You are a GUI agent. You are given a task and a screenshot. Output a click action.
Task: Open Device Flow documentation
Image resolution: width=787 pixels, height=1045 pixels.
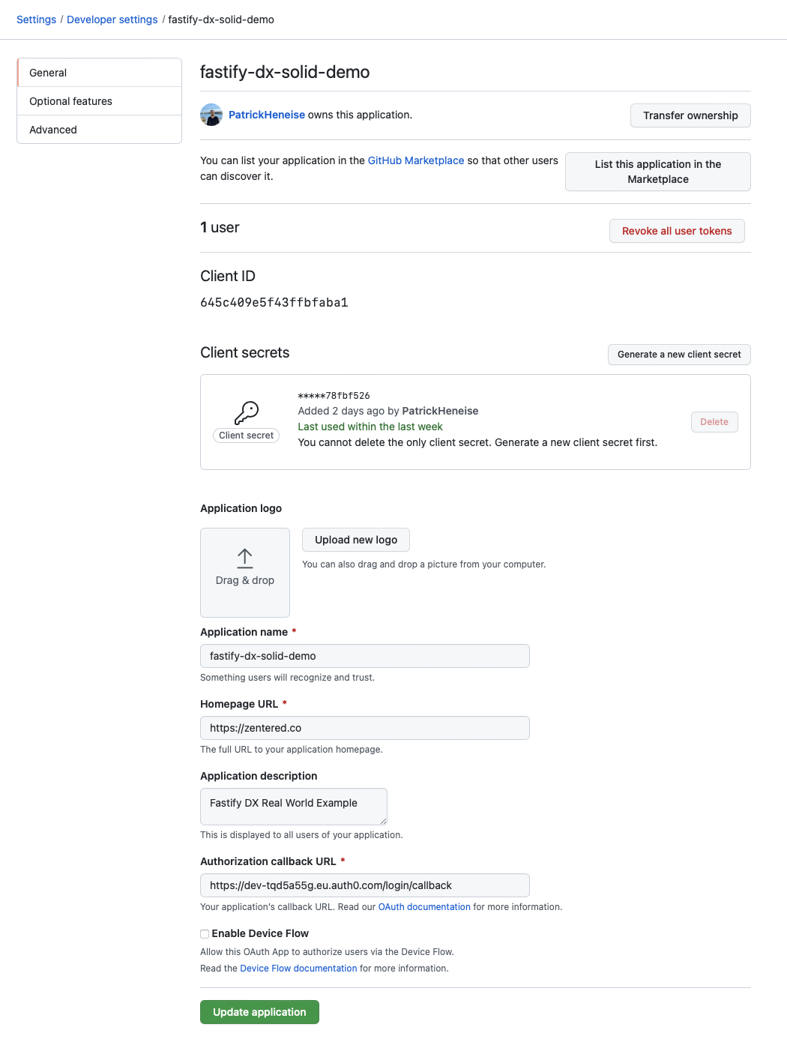[298, 968]
